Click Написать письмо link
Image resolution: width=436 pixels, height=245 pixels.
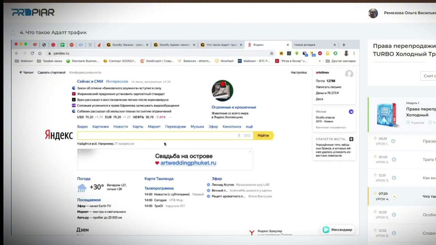tap(328, 87)
